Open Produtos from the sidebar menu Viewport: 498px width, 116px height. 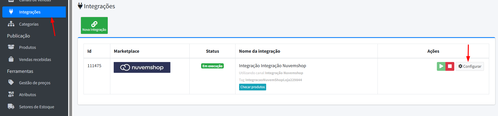pyautogui.click(x=27, y=47)
